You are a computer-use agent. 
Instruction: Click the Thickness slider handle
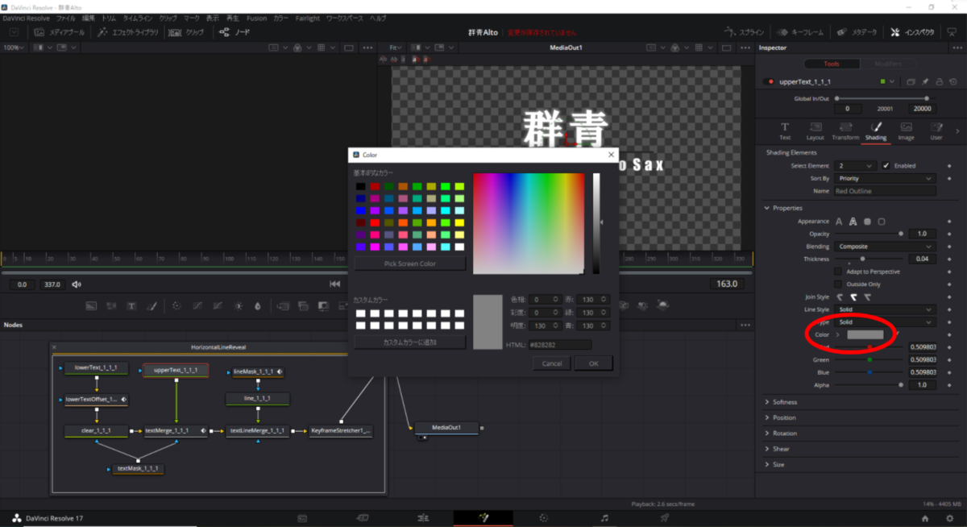click(x=863, y=259)
